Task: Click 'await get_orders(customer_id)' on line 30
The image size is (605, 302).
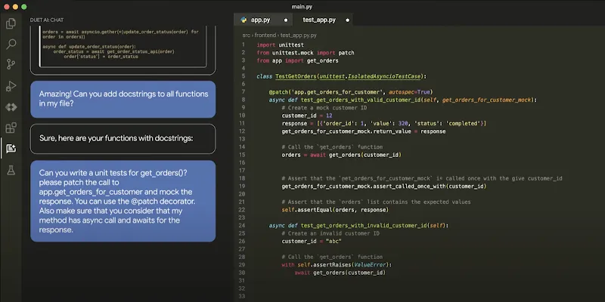Action: [x=340, y=273]
